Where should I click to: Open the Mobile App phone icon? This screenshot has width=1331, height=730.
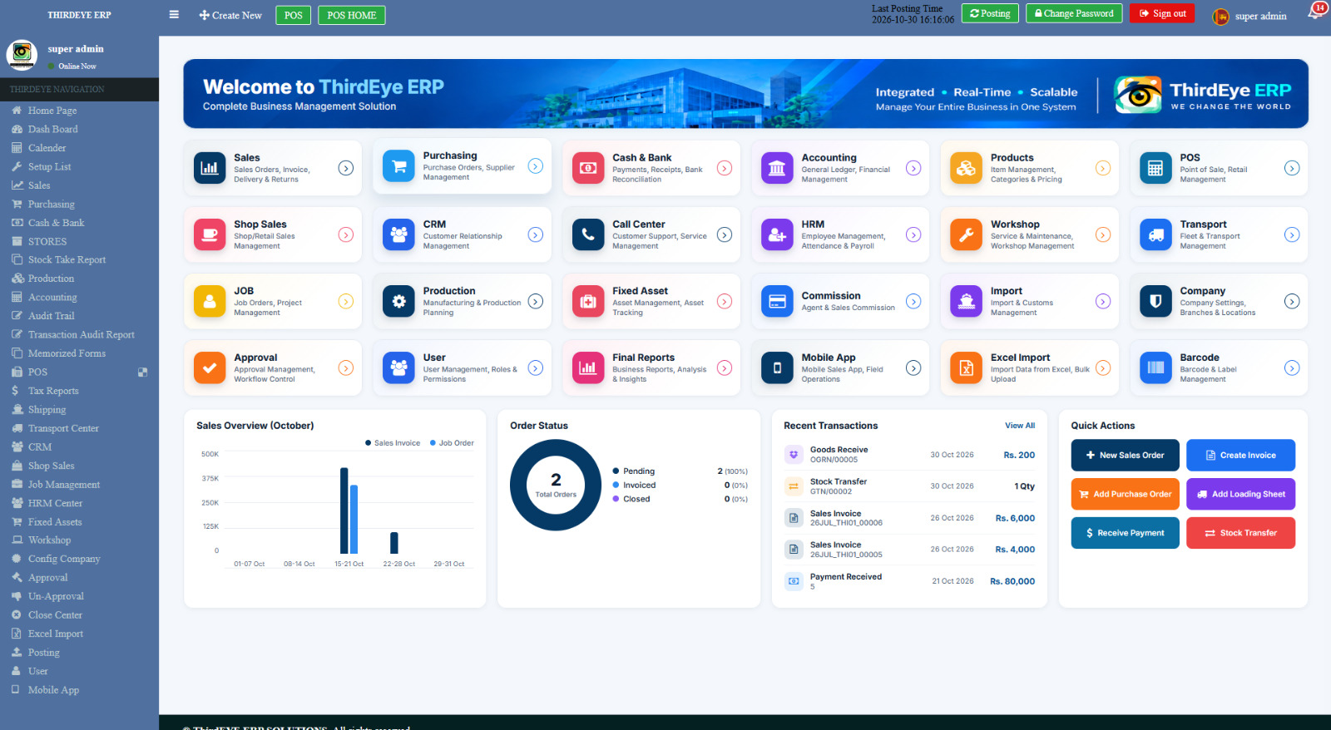point(777,367)
